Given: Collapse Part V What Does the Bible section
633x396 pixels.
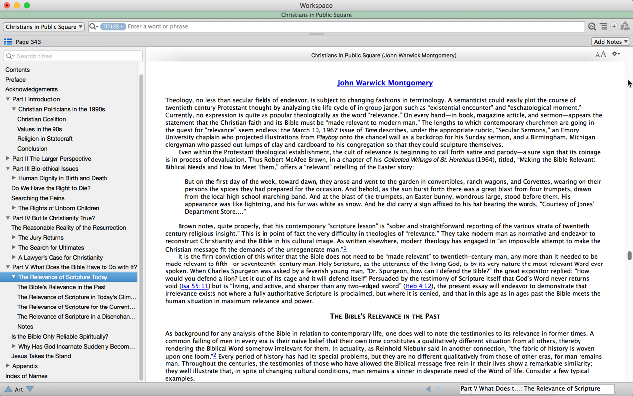Looking at the screenshot, I should (x=8, y=267).
